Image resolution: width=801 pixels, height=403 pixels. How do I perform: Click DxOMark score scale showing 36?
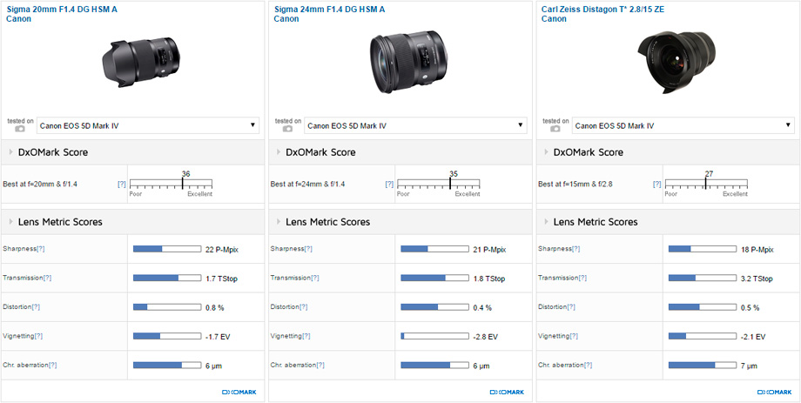click(171, 184)
